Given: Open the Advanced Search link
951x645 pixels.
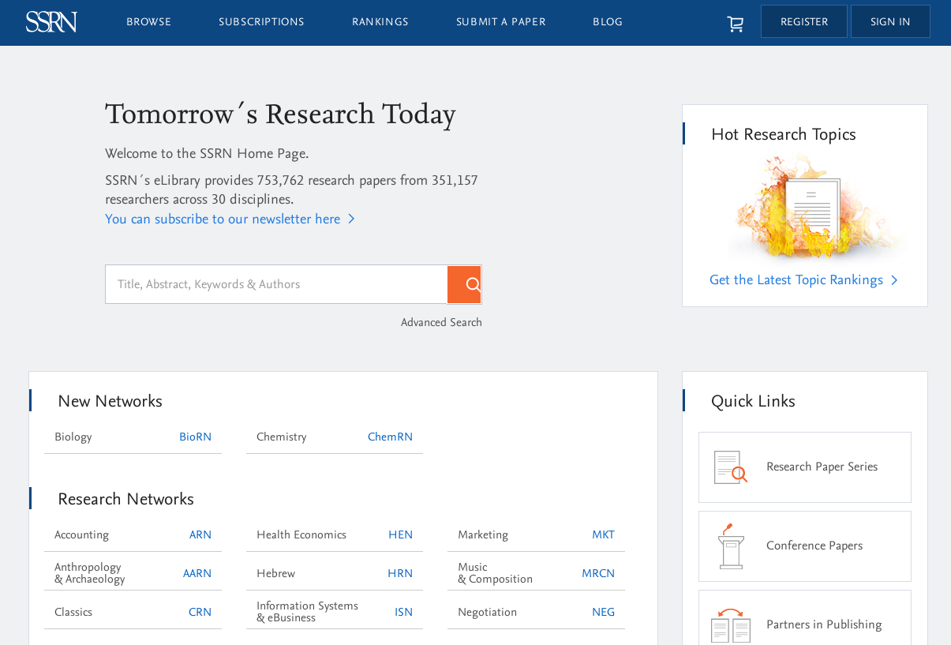Looking at the screenshot, I should 440,323.
